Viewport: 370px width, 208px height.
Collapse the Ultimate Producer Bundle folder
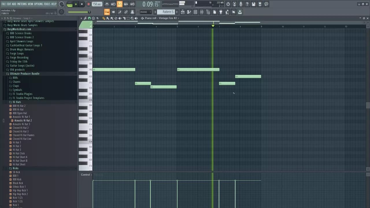25,74
